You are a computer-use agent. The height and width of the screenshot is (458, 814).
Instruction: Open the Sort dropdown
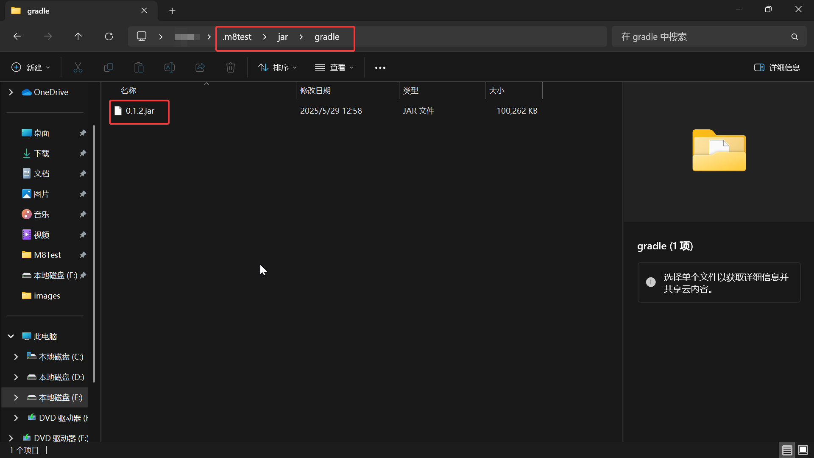coord(277,67)
